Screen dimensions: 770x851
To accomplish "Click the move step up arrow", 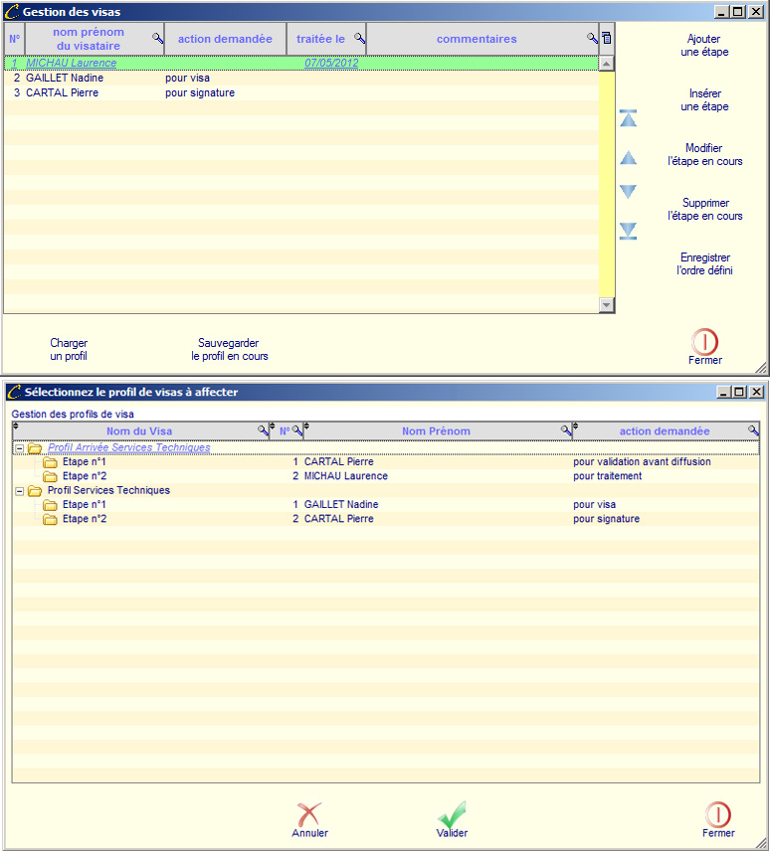I will pyautogui.click(x=628, y=158).
